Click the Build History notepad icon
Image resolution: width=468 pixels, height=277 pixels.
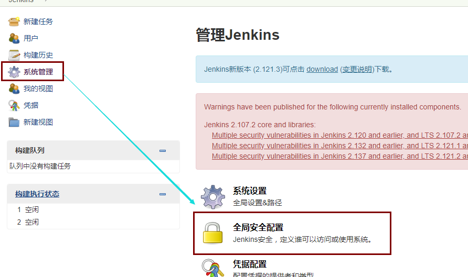click(x=14, y=55)
